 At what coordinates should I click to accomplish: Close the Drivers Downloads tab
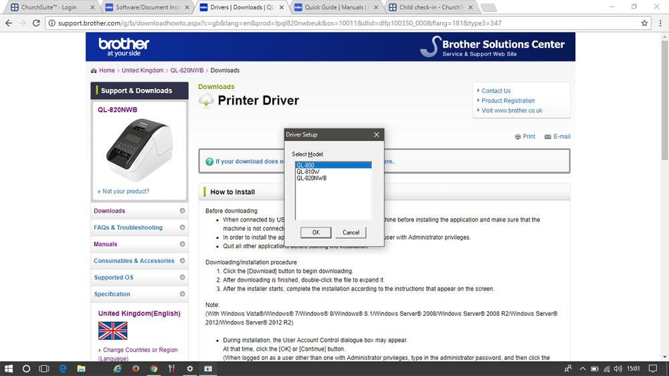pos(281,7)
